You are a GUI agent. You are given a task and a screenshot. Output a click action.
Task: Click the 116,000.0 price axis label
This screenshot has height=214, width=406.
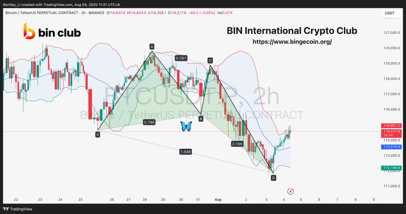(x=391, y=109)
